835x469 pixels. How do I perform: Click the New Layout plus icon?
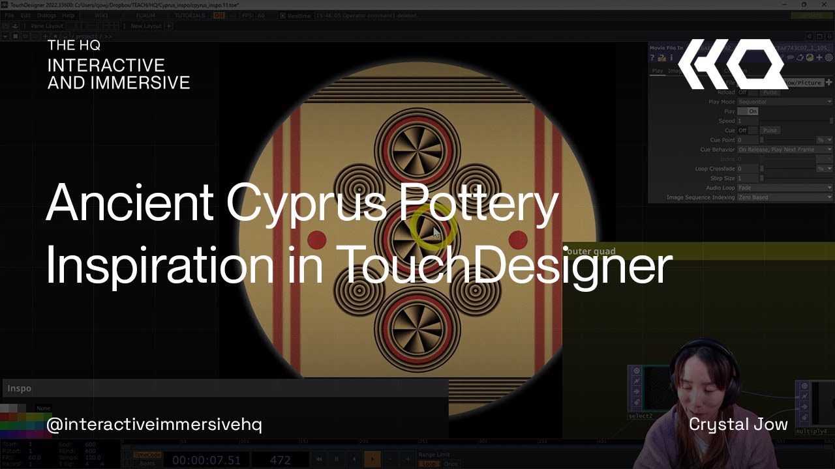tap(169, 26)
